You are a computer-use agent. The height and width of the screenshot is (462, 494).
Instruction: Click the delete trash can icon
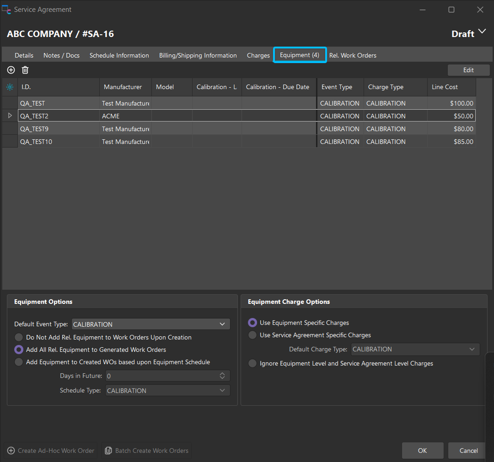pyautogui.click(x=25, y=70)
